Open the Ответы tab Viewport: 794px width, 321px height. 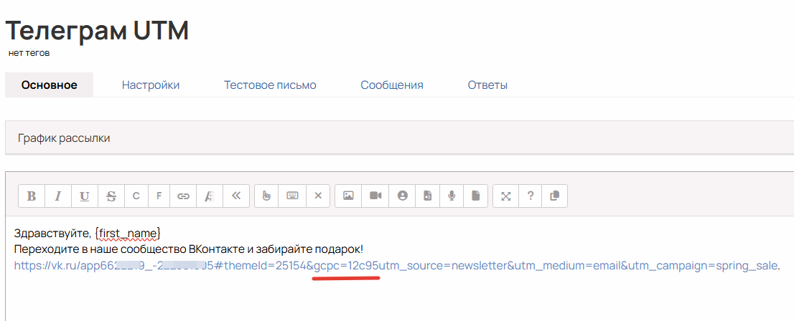pos(487,85)
